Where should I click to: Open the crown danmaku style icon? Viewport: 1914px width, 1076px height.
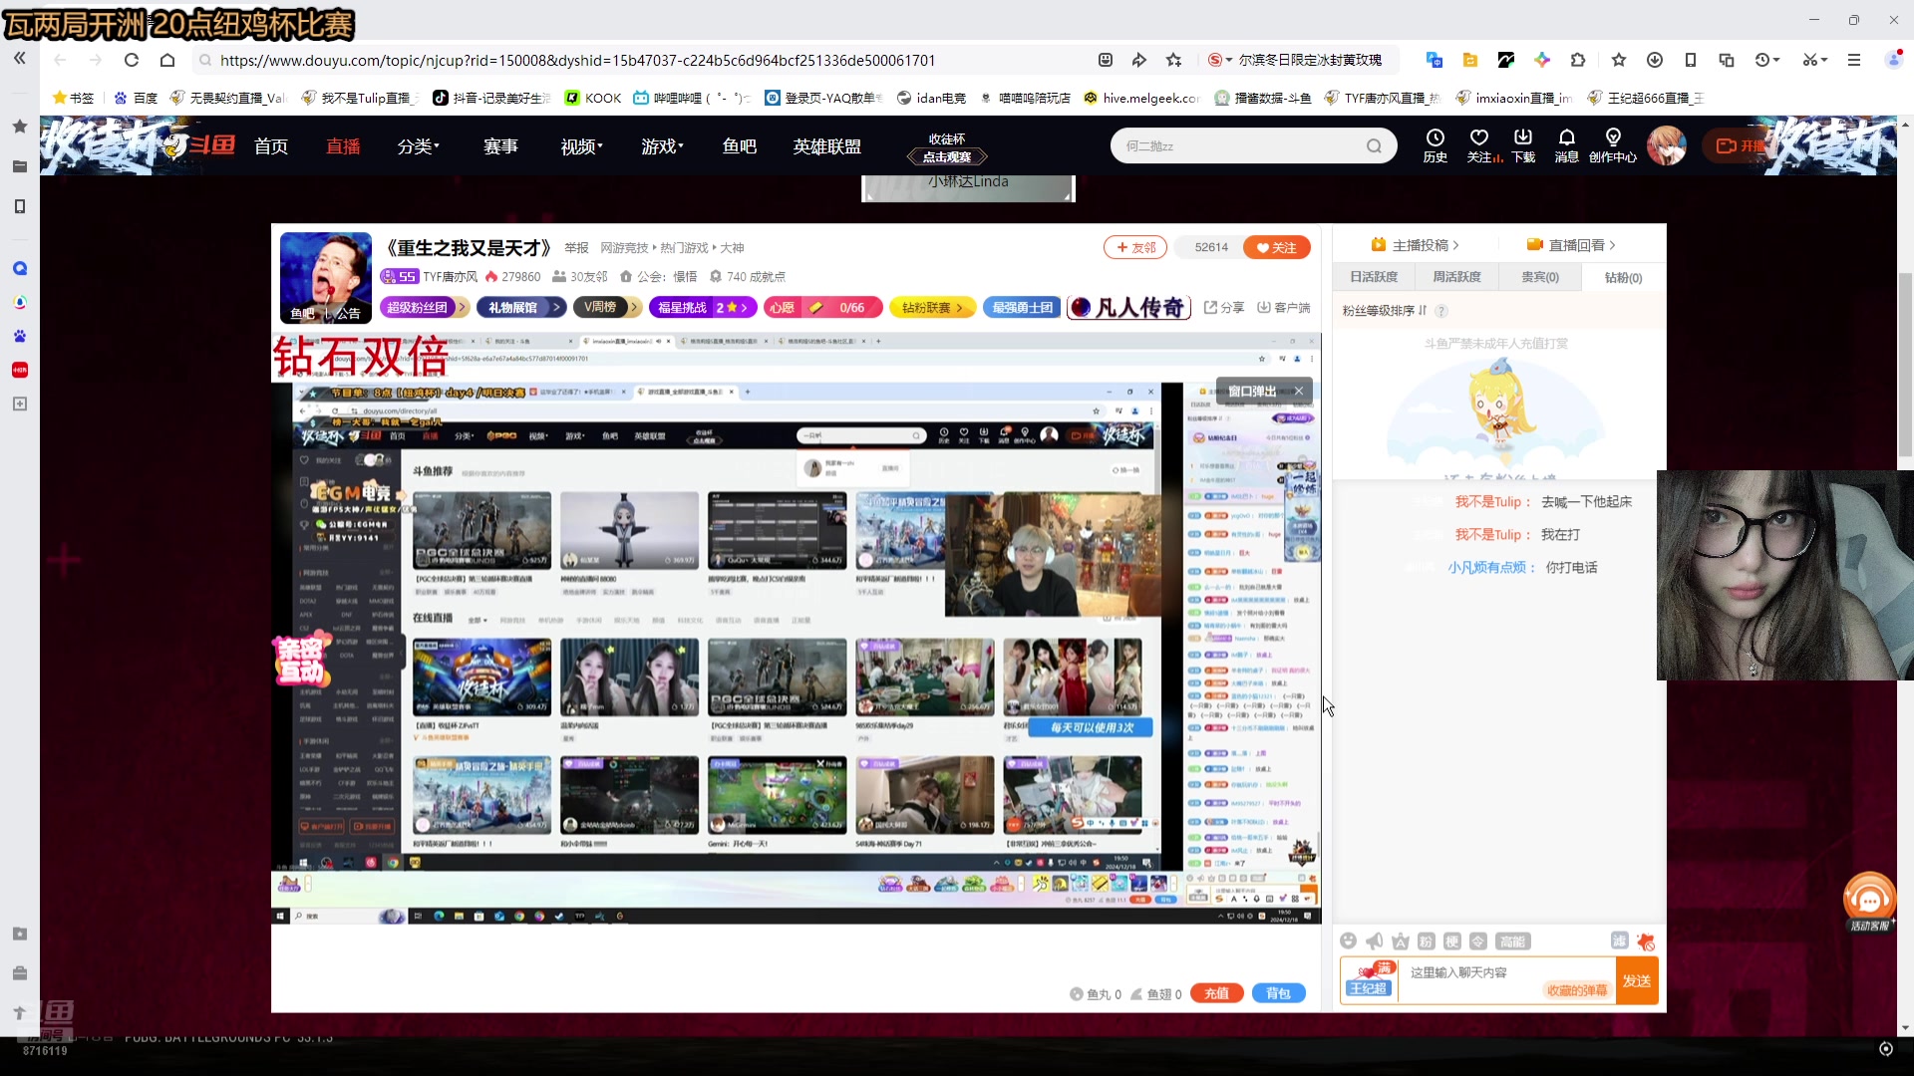point(1400,941)
